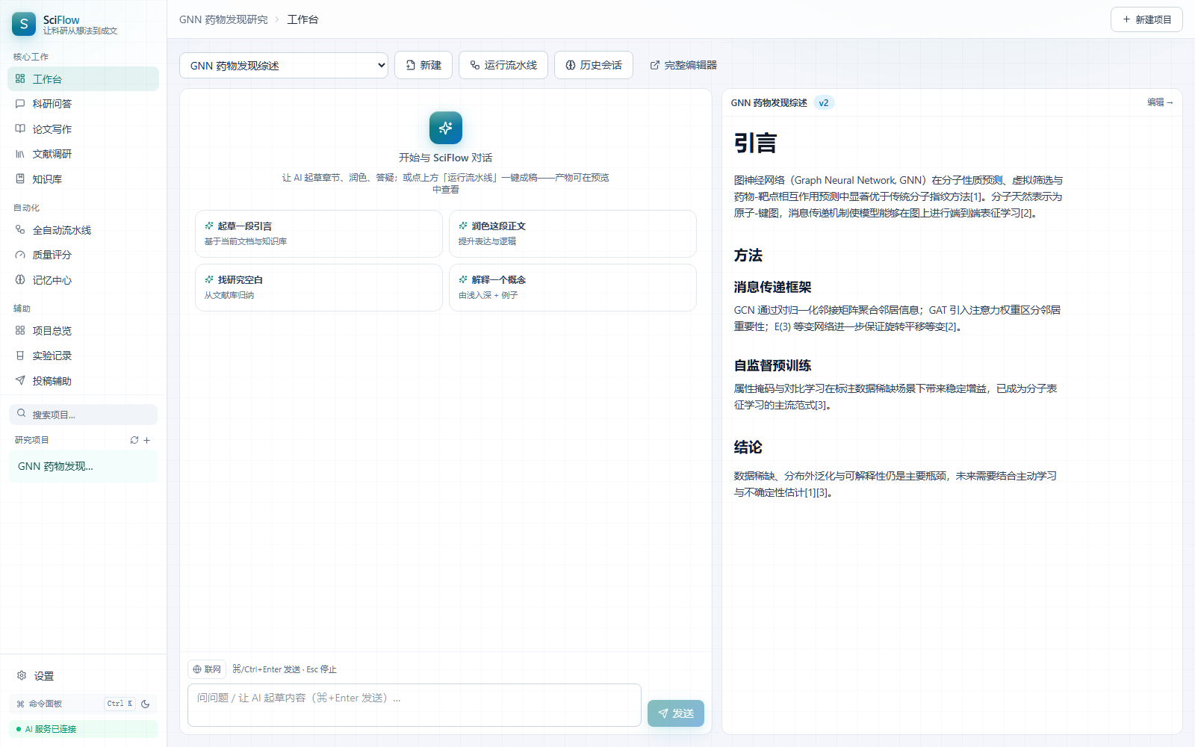
Task: Choose the 润色这段正文 suggestion card
Action: pos(573,234)
